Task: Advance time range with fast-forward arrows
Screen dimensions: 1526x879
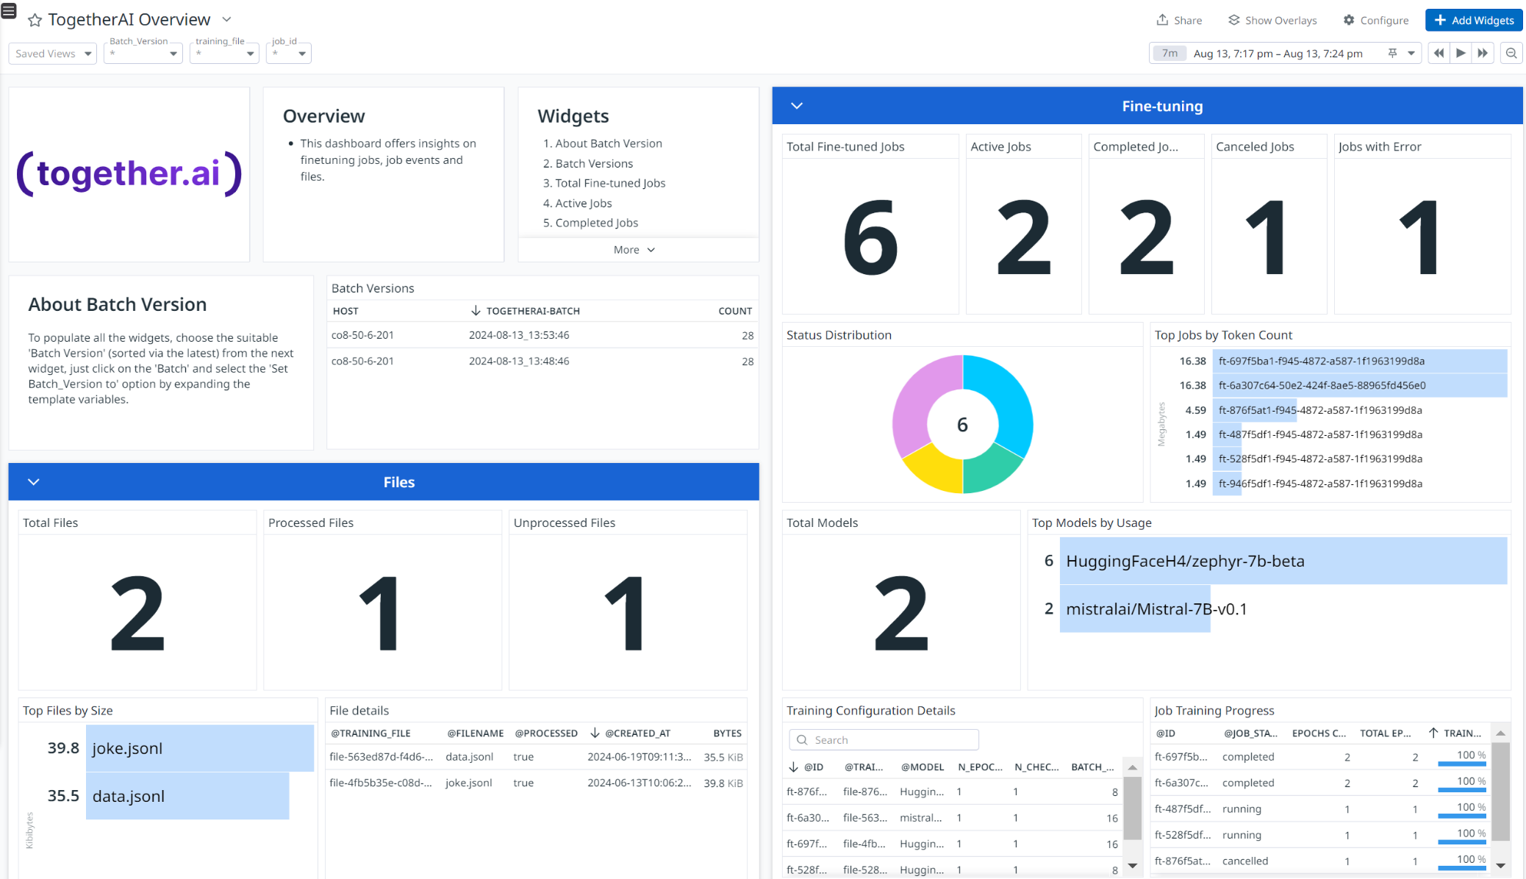Action: [x=1483, y=53]
